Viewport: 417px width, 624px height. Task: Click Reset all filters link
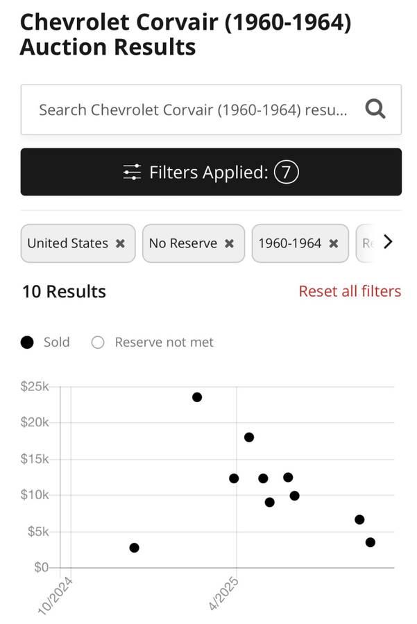click(350, 291)
